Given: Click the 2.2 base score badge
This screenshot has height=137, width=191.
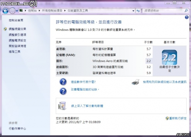Looking at the screenshot, I should click(170, 57).
